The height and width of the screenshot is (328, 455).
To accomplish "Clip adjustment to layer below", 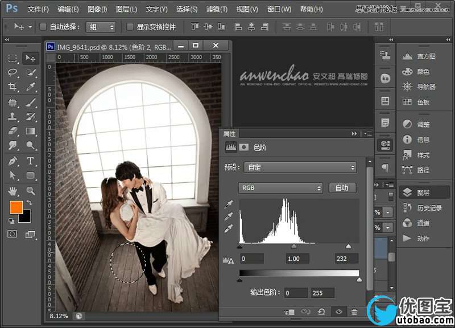I will pos(289,312).
